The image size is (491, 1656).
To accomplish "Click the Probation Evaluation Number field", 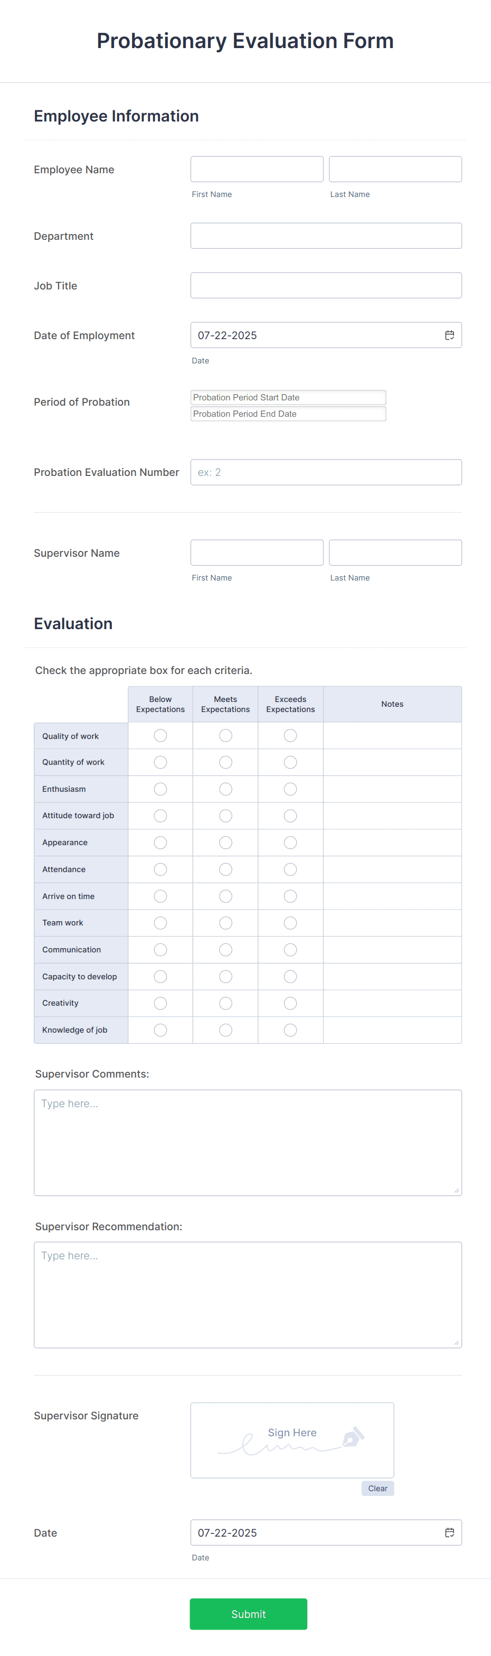I will [x=326, y=472].
